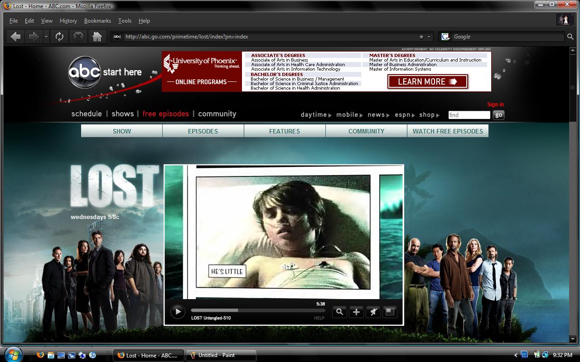Show hidden system tray icons arrow
Viewport: 580px width, 362px height.
click(x=516, y=355)
